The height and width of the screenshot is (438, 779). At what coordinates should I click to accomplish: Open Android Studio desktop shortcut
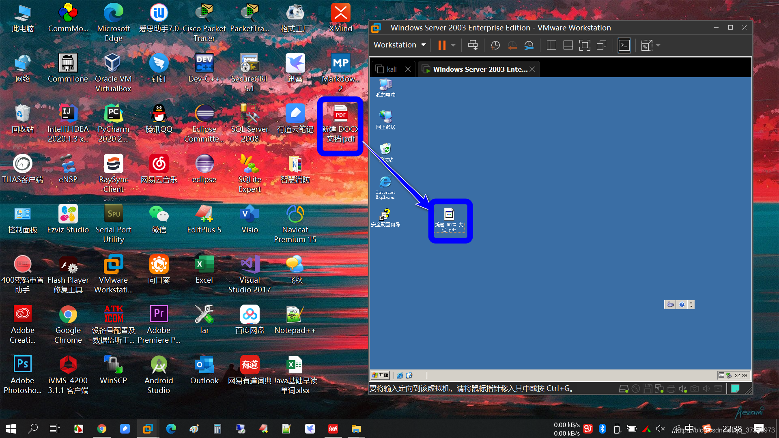point(159,374)
